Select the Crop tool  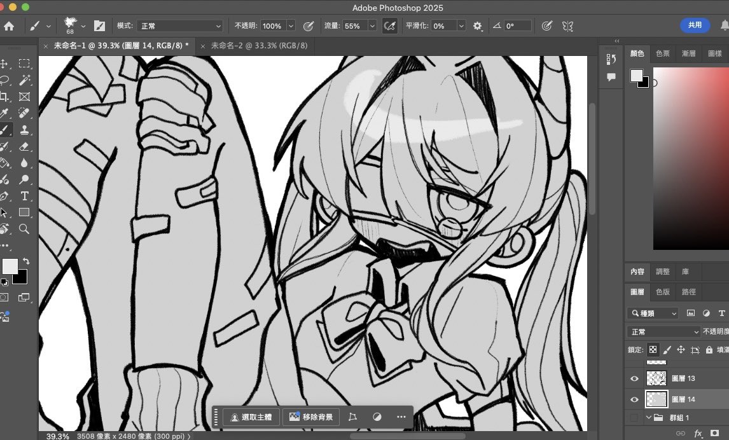(4, 97)
